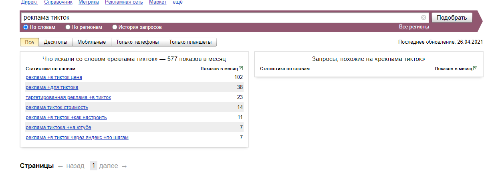Click the value 11 in the impressions column
The width and height of the screenshot is (488, 192).
pyautogui.click(x=240, y=117)
